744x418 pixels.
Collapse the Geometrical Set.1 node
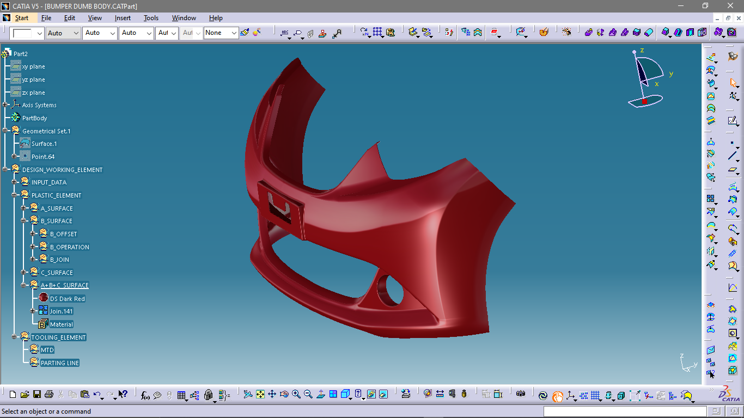coord(5,131)
